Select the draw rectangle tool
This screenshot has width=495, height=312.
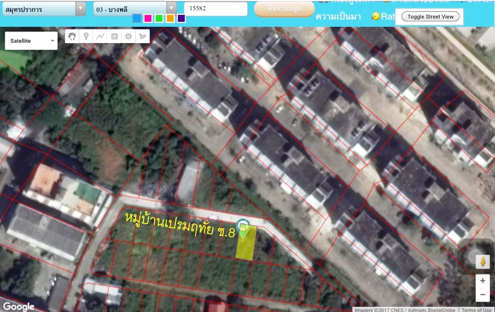coord(114,36)
